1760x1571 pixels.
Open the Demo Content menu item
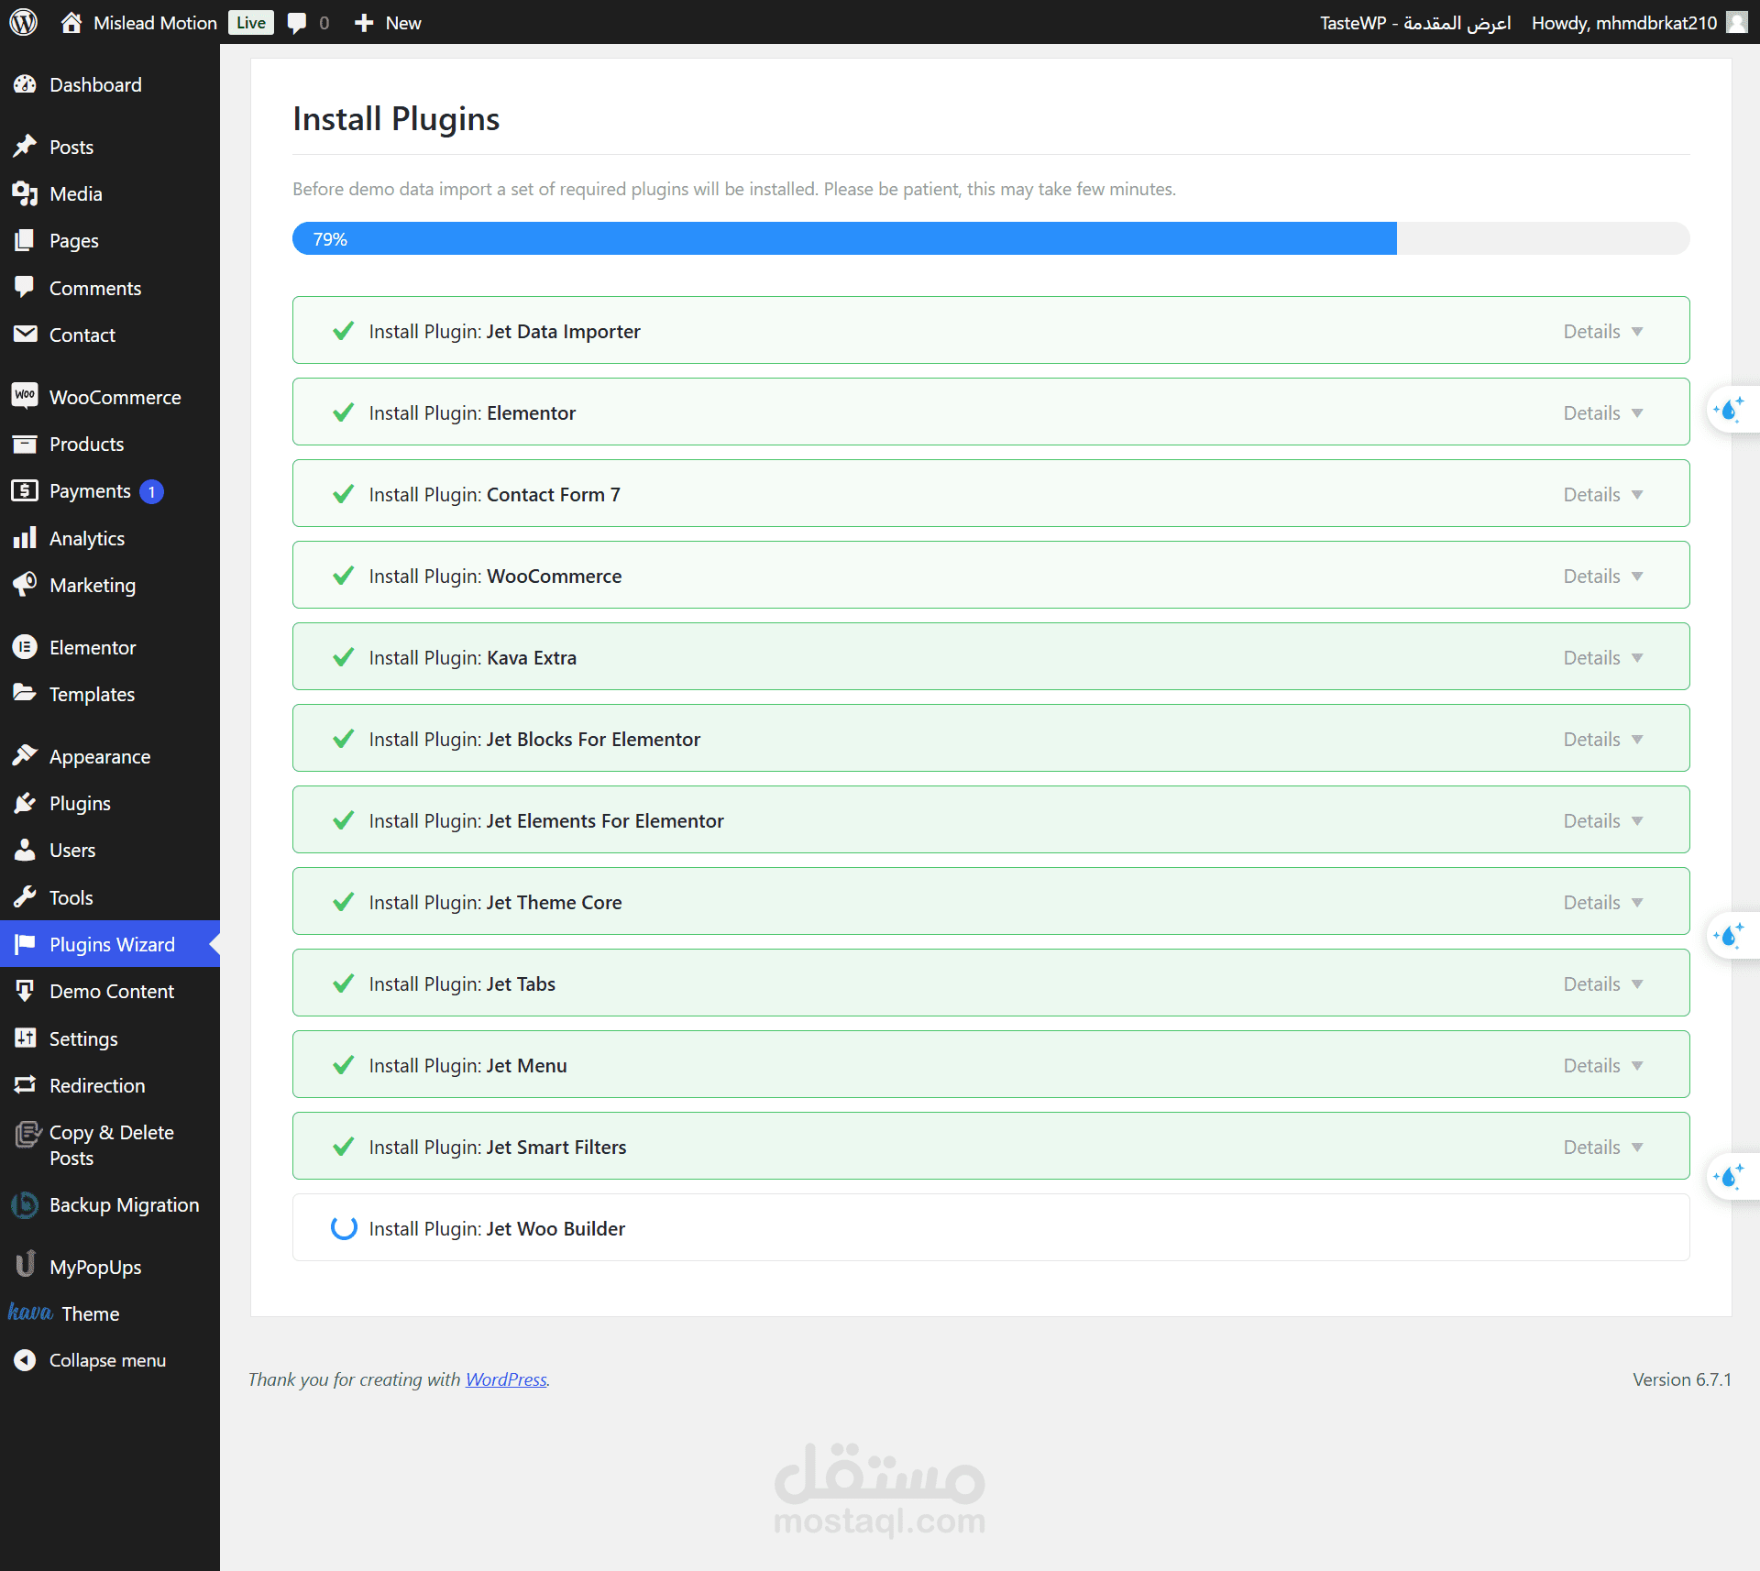(x=111, y=991)
